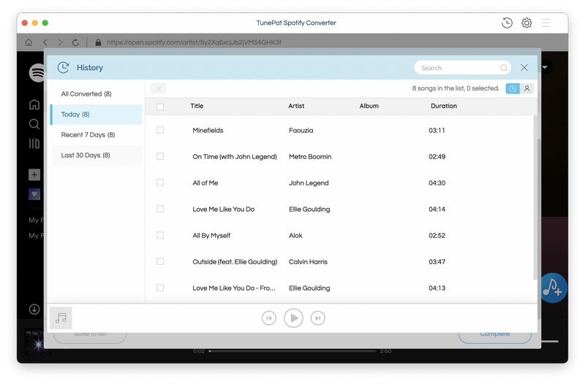Click the On Time (with John Legend) title
The height and width of the screenshot is (384, 585).
[x=235, y=157]
